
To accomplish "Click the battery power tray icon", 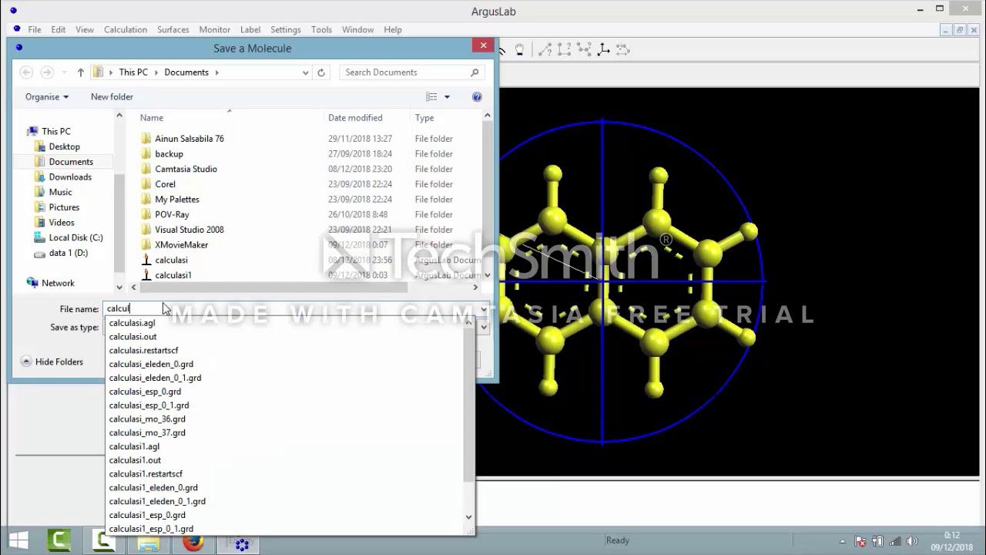I will [878, 541].
